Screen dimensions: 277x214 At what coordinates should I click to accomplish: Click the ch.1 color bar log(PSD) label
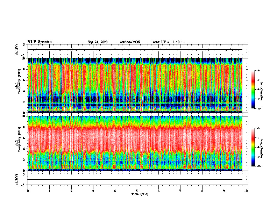point(262,91)
